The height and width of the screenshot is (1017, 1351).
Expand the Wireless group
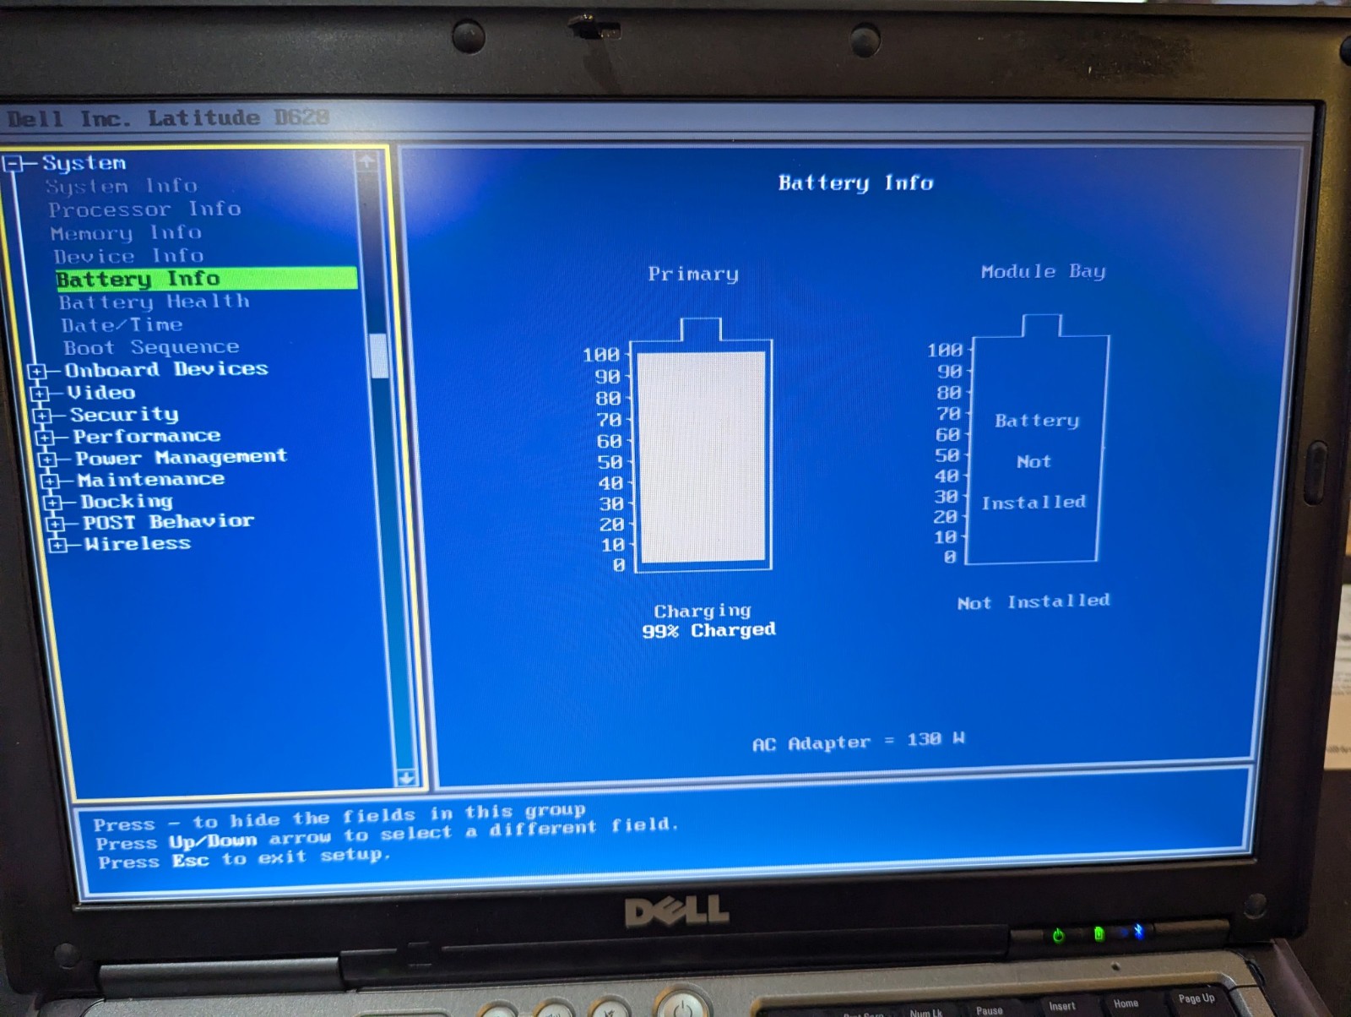pos(57,545)
